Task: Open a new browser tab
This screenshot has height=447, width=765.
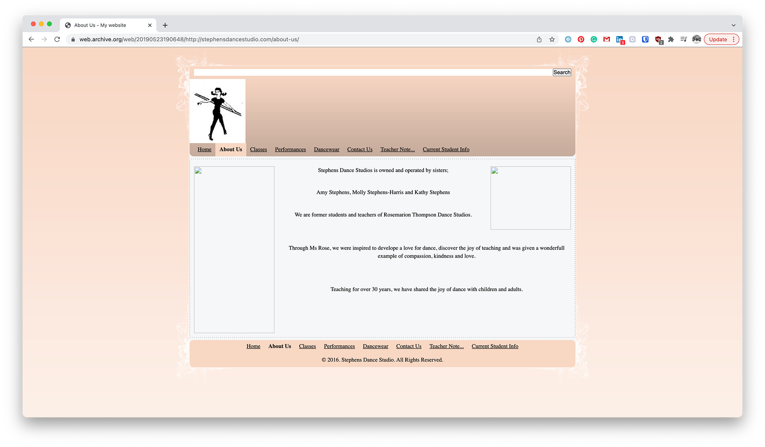Action: point(165,25)
